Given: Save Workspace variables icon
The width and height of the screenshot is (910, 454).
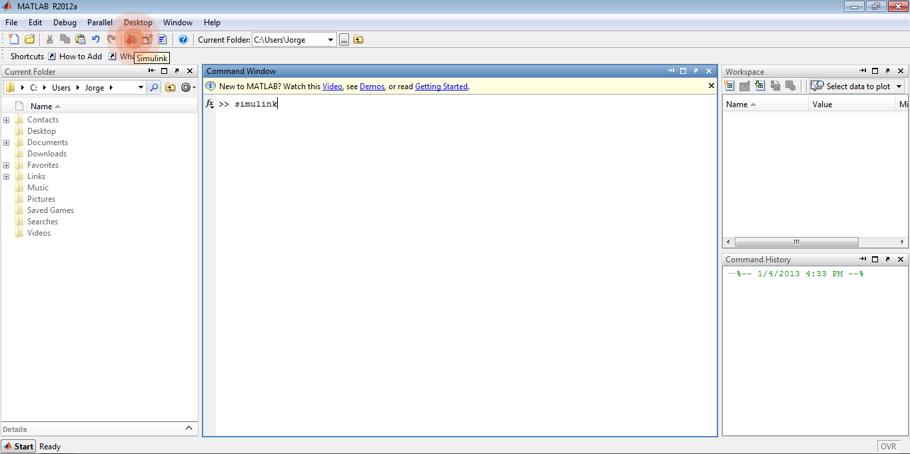Looking at the screenshot, I should [775, 86].
